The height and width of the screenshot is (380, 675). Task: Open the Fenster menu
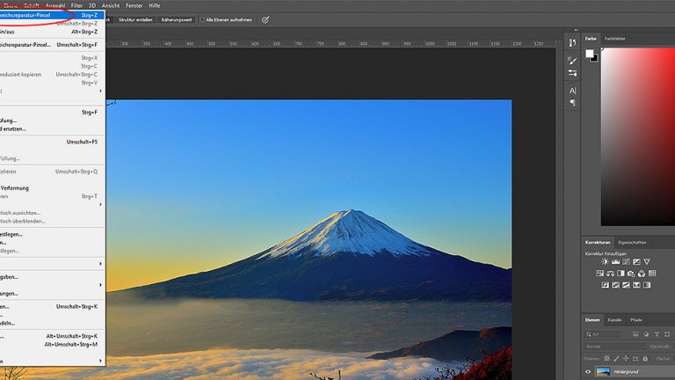click(x=134, y=5)
